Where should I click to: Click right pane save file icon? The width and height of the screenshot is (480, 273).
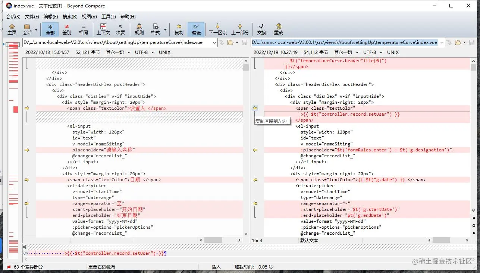(472, 42)
